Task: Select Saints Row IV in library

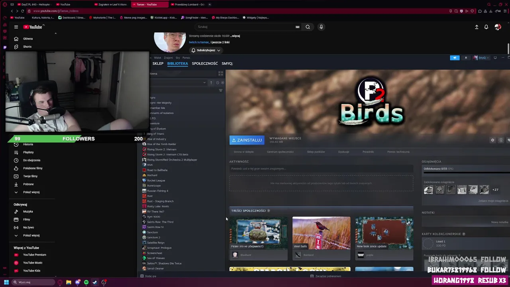Action: tap(155, 227)
